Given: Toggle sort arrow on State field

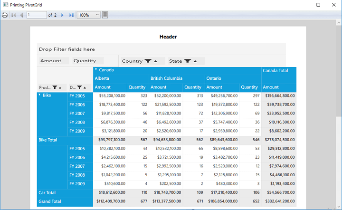Looking at the screenshot, I should pos(195,61).
